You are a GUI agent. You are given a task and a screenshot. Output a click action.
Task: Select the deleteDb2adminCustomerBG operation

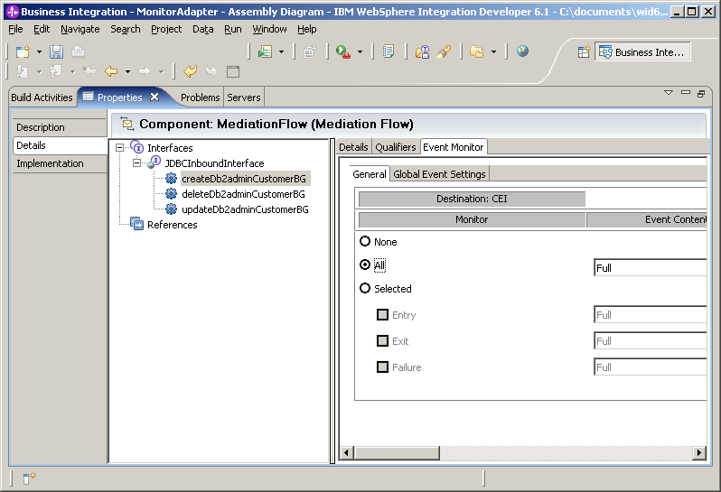pos(243,194)
